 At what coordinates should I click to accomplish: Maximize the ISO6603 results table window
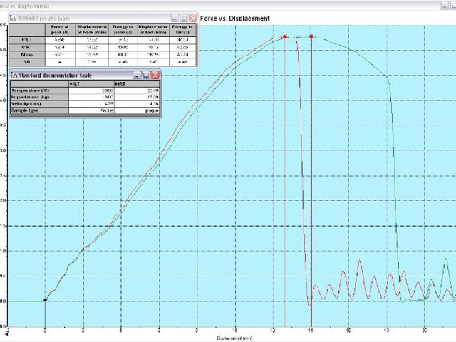point(183,17)
